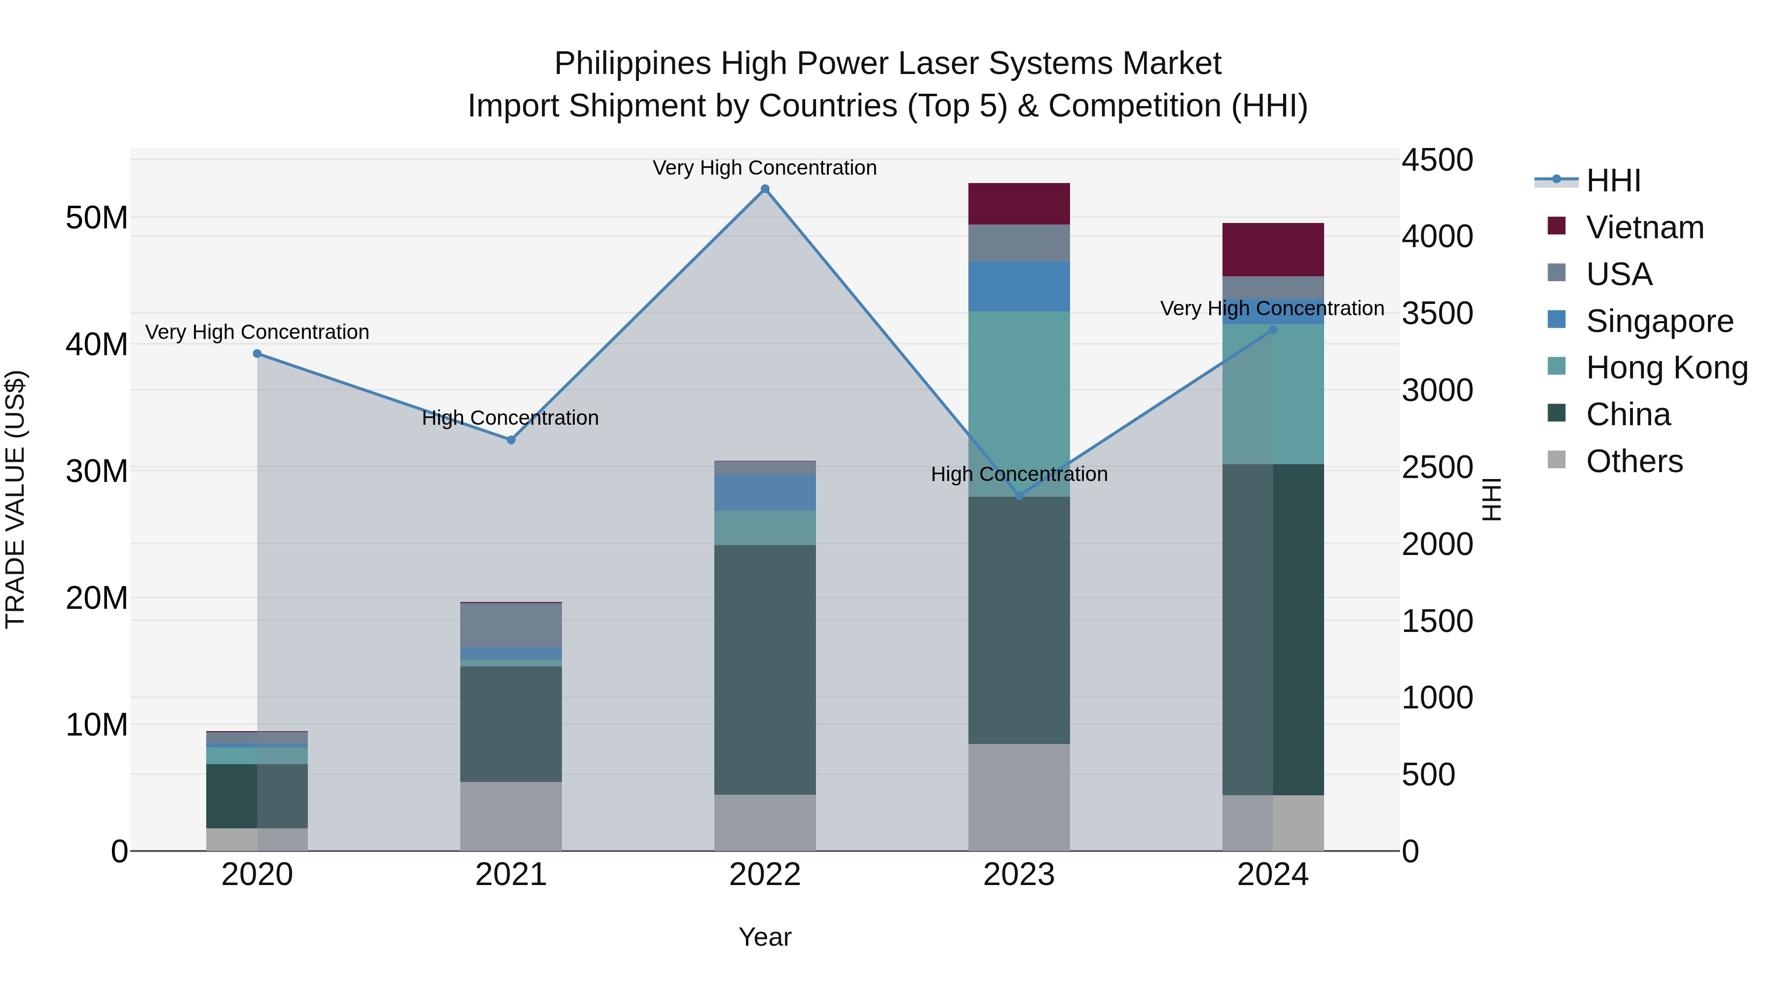Click the 30M trade value tick
Image resolution: width=1776 pixels, height=999 pixels.
(x=97, y=472)
